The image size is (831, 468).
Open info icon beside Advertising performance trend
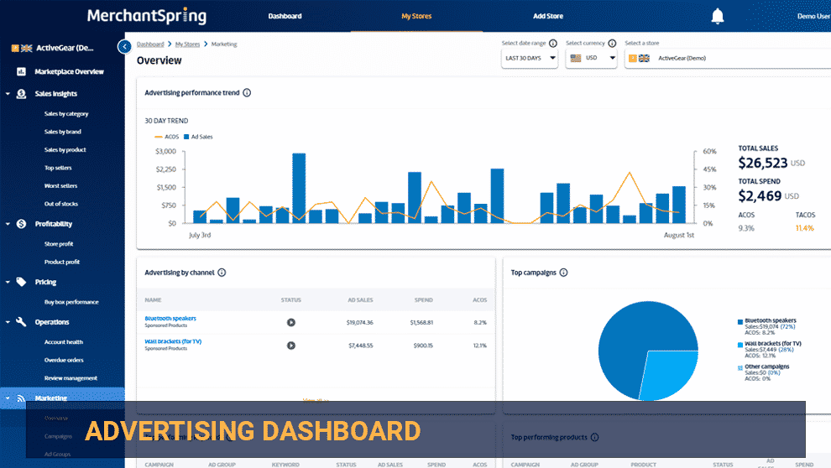click(247, 92)
